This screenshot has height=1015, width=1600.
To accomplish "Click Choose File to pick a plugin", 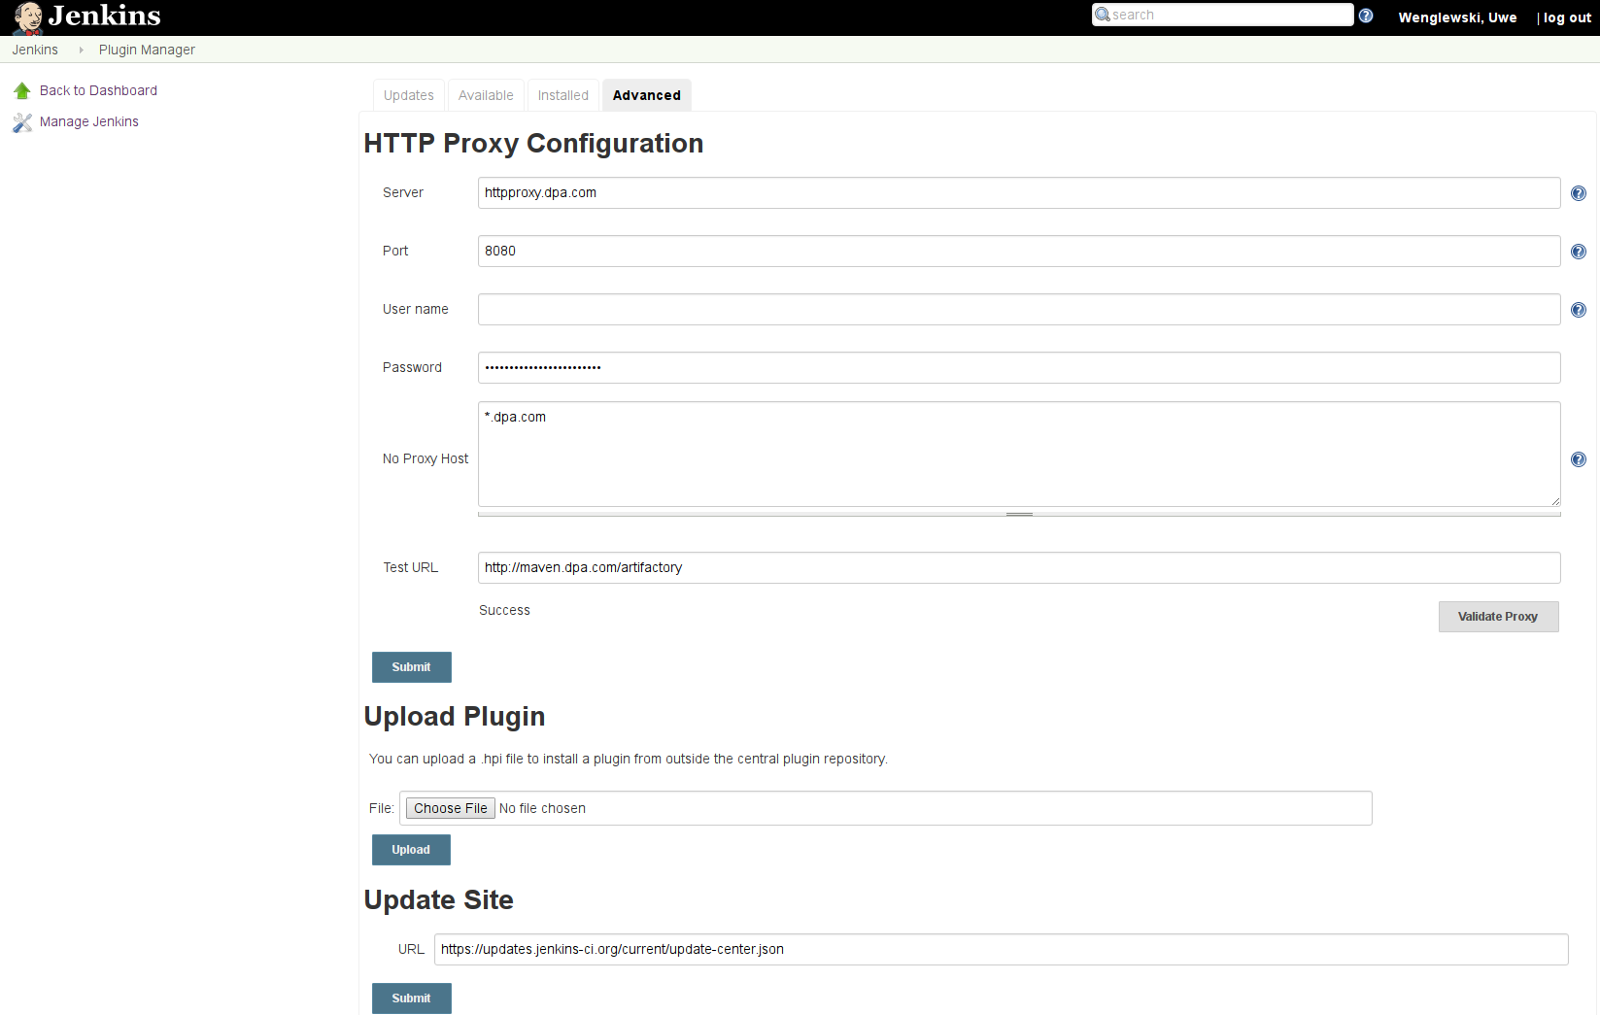I will pos(451,808).
